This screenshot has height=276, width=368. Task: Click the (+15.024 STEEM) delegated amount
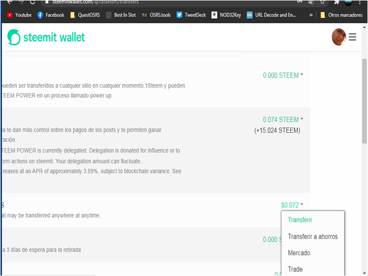tap(277, 130)
